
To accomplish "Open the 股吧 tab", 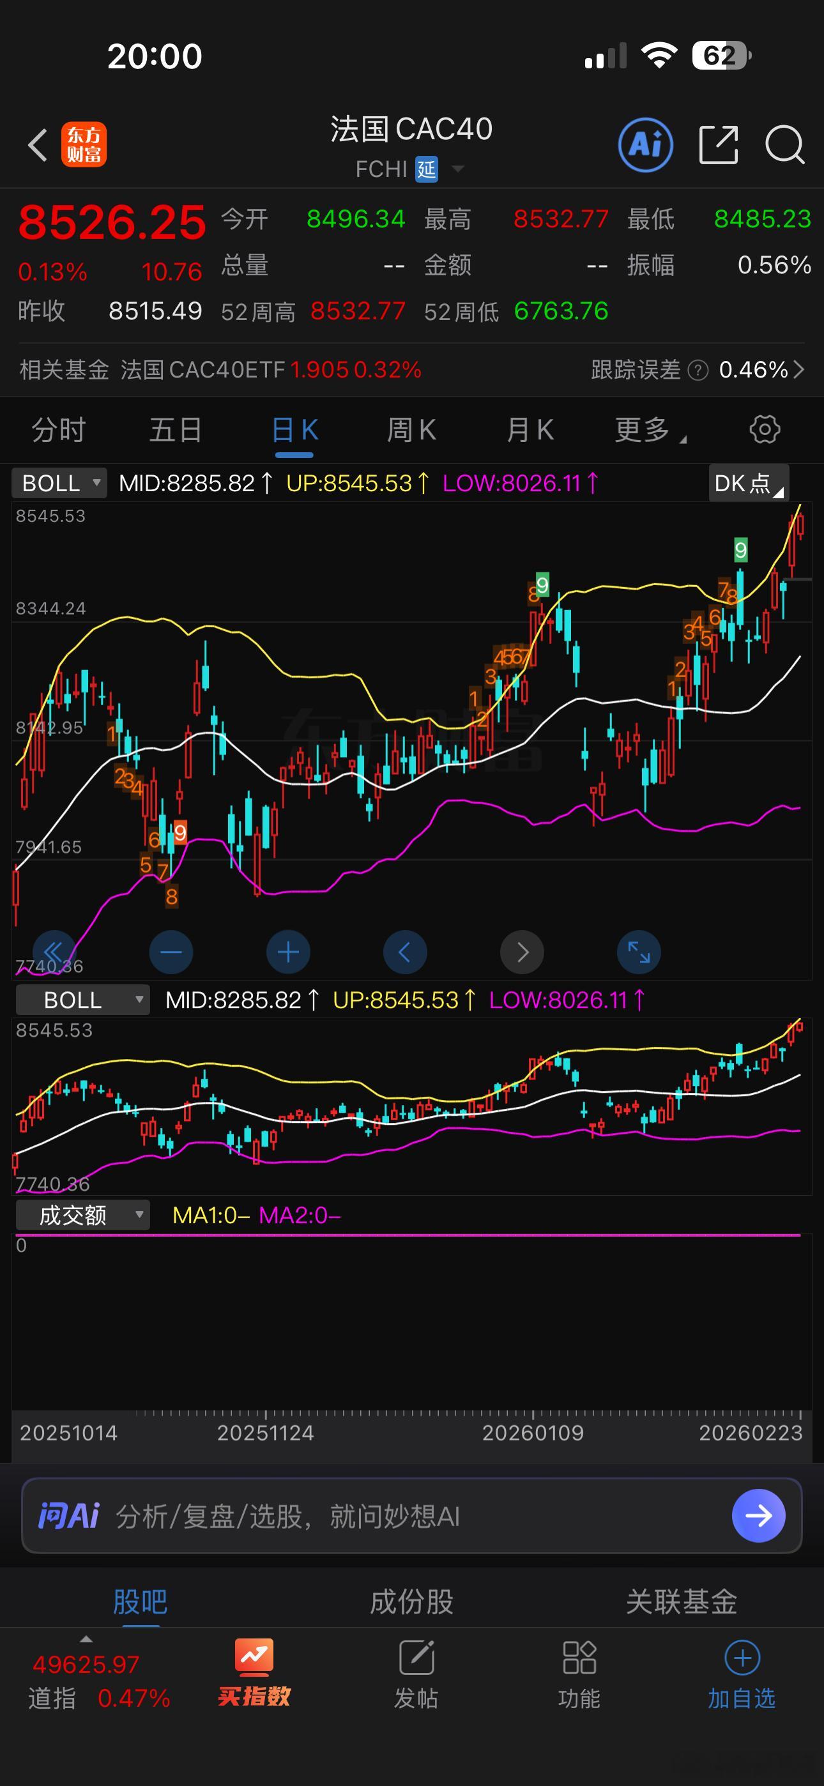I will (140, 1601).
